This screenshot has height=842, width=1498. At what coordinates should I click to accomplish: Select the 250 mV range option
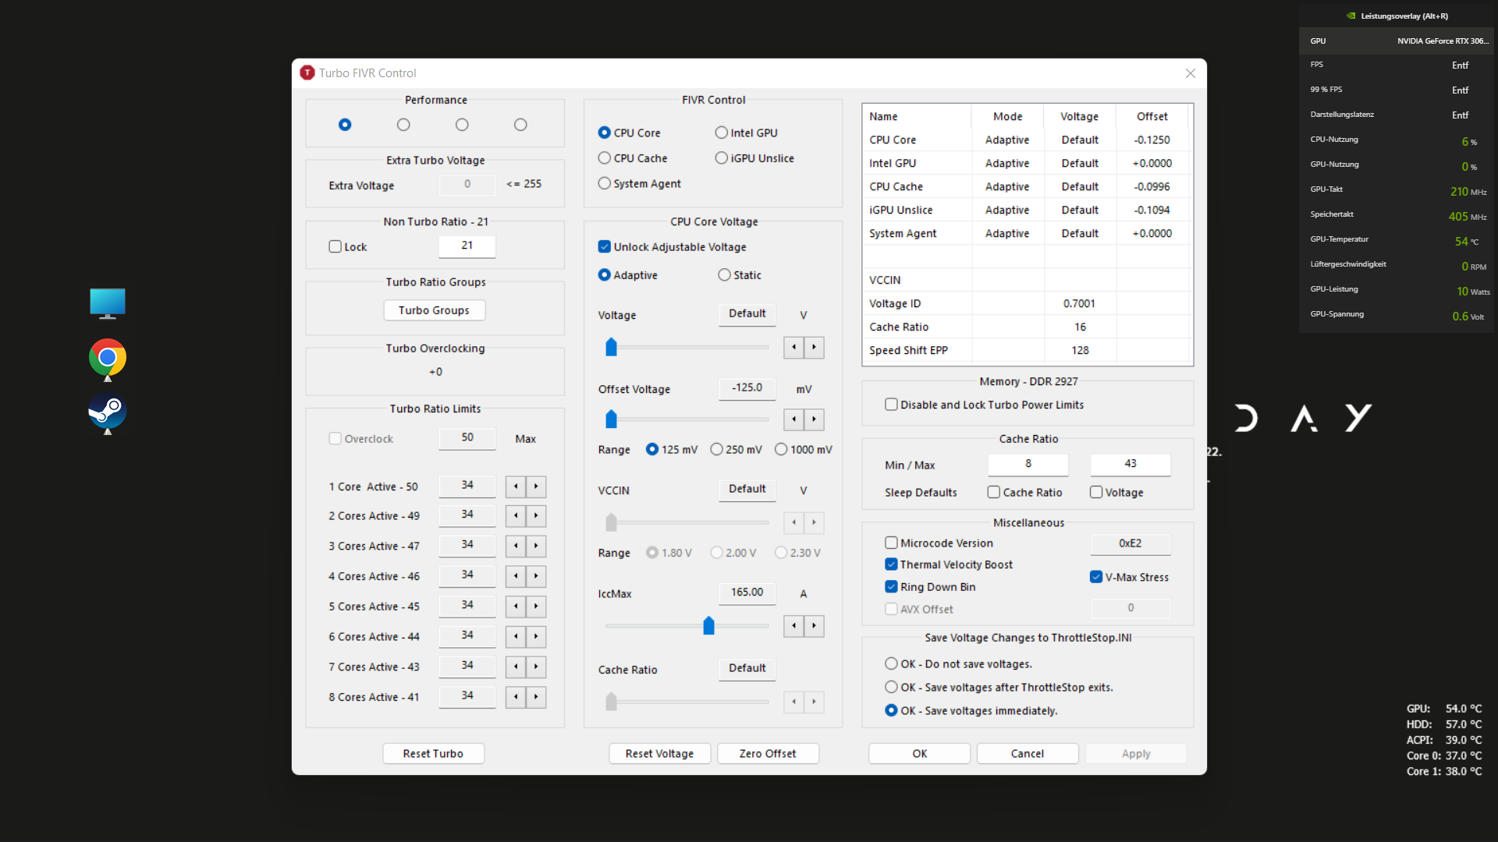(716, 450)
